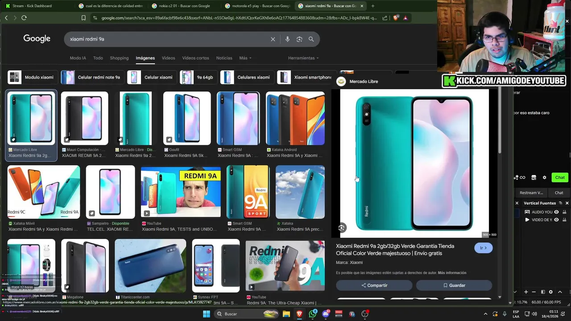Remove selected source with minus icon
The width and height of the screenshot is (571, 321).
click(x=534, y=292)
